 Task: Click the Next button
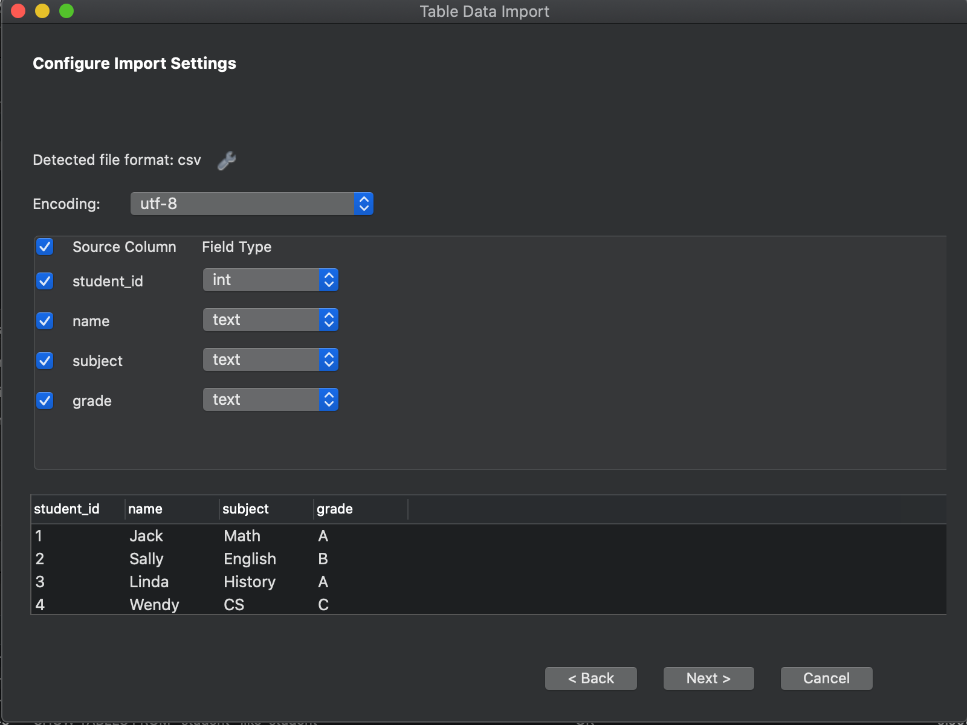click(708, 678)
